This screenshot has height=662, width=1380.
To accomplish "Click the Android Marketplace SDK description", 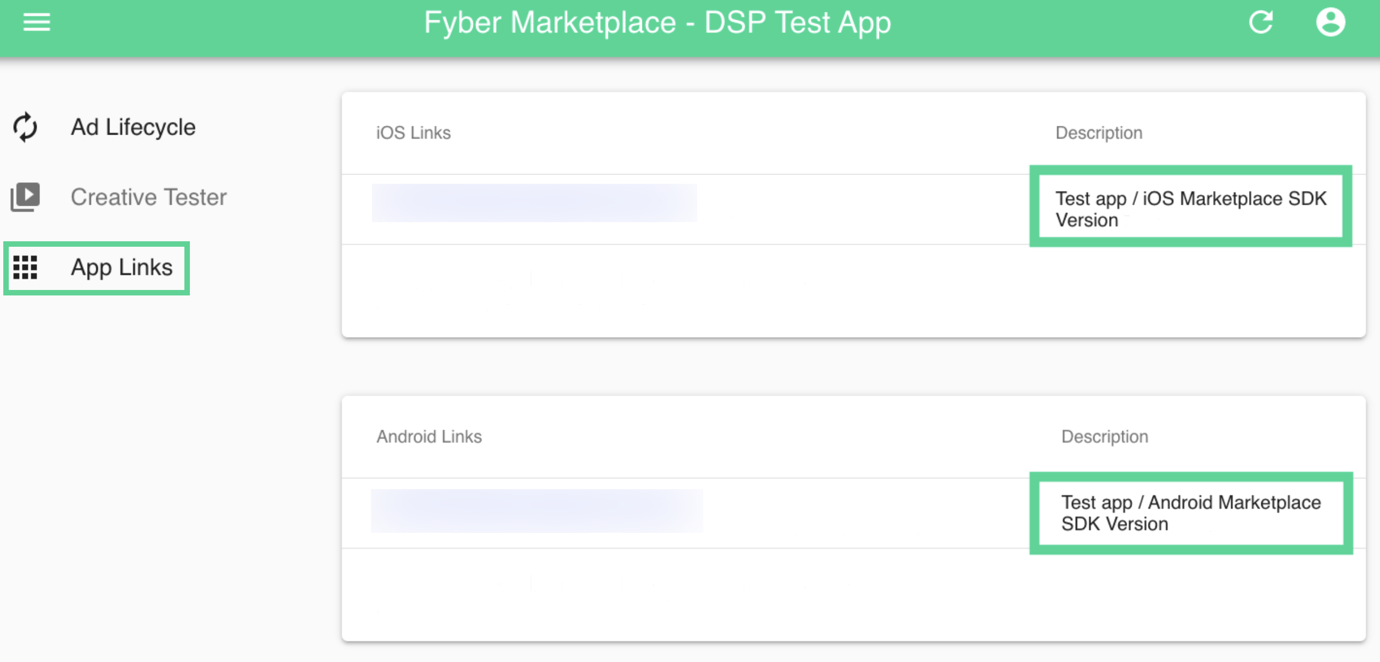I will pos(1191,513).
